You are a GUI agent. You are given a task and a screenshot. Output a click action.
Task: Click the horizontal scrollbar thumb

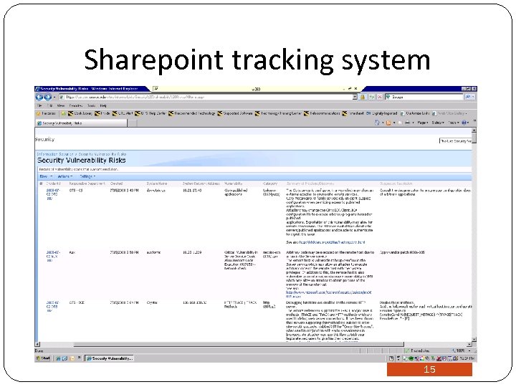[x=239, y=345]
